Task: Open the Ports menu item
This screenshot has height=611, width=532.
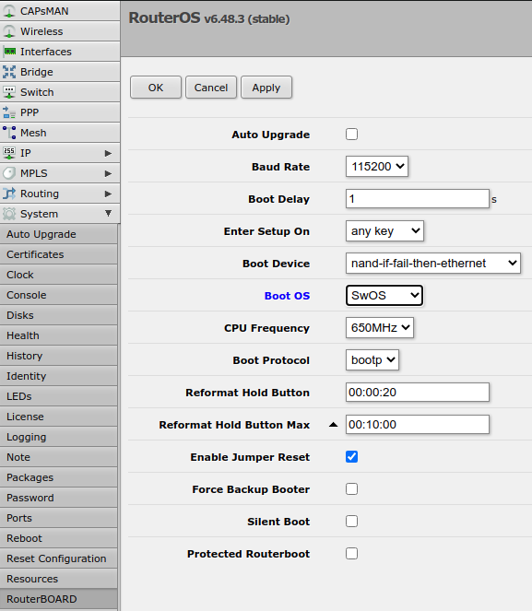Action: point(58,518)
